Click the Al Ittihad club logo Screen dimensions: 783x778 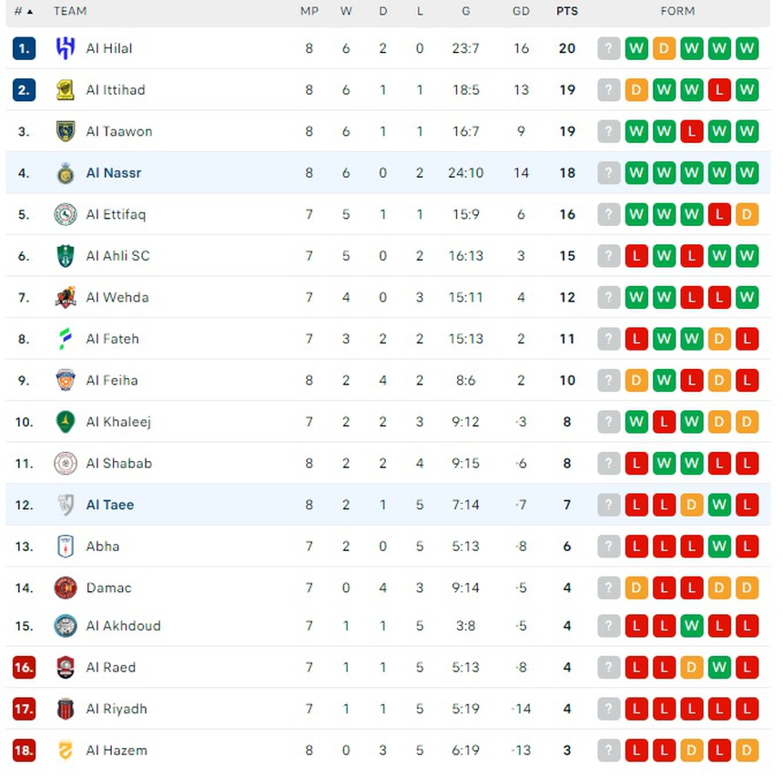point(66,89)
